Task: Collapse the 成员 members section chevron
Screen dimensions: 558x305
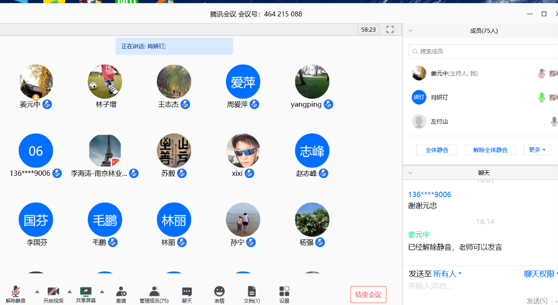Action: point(410,30)
